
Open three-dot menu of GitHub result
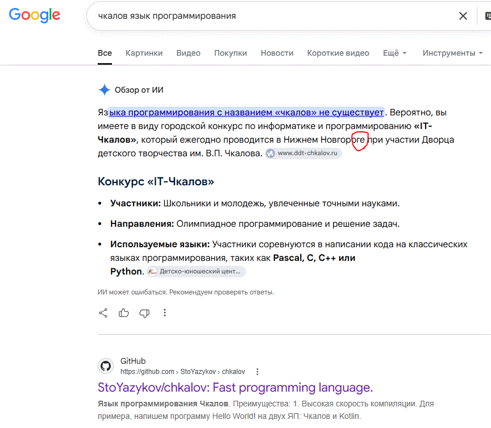[x=257, y=372]
